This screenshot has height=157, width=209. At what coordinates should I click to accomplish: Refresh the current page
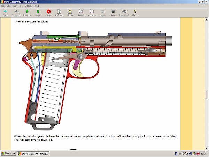(x=59, y=13)
